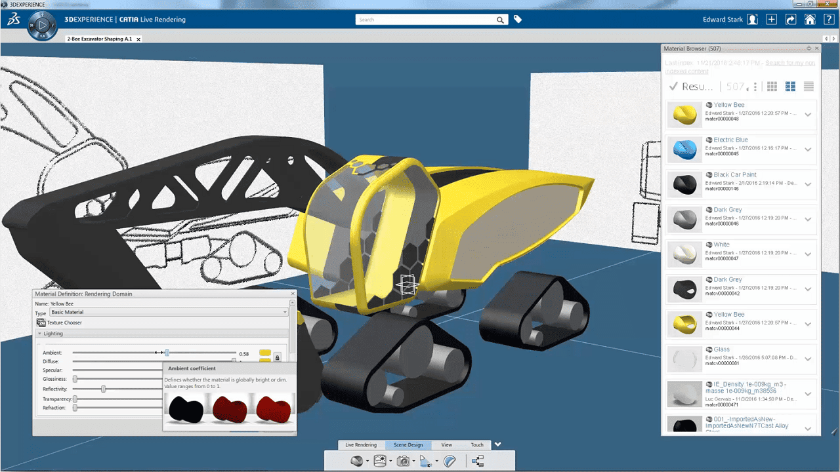Click the sticker peel icon in toolbar
Image resolution: width=840 pixels, height=472 pixels.
pyautogui.click(x=450, y=462)
